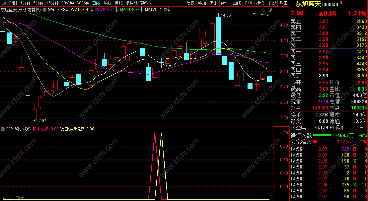Click stock code 000040
Image resolution: width=368 pixels, height=201 pixels.
coord(330,4)
